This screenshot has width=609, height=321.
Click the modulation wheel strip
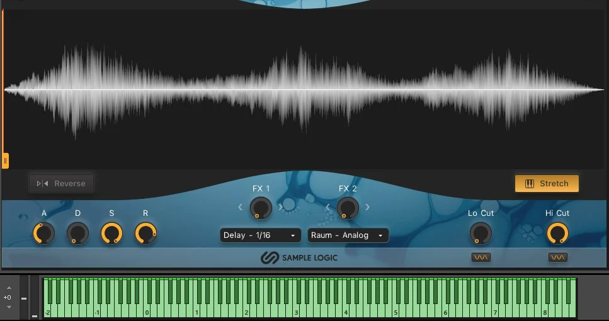35,297
